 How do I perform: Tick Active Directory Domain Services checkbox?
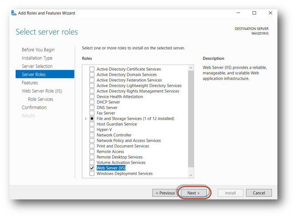click(x=92, y=75)
